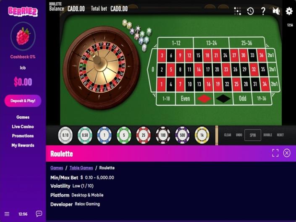Close the Roulette game panel
Image resolution: width=296 pixels, height=222 pixels.
[287, 153]
